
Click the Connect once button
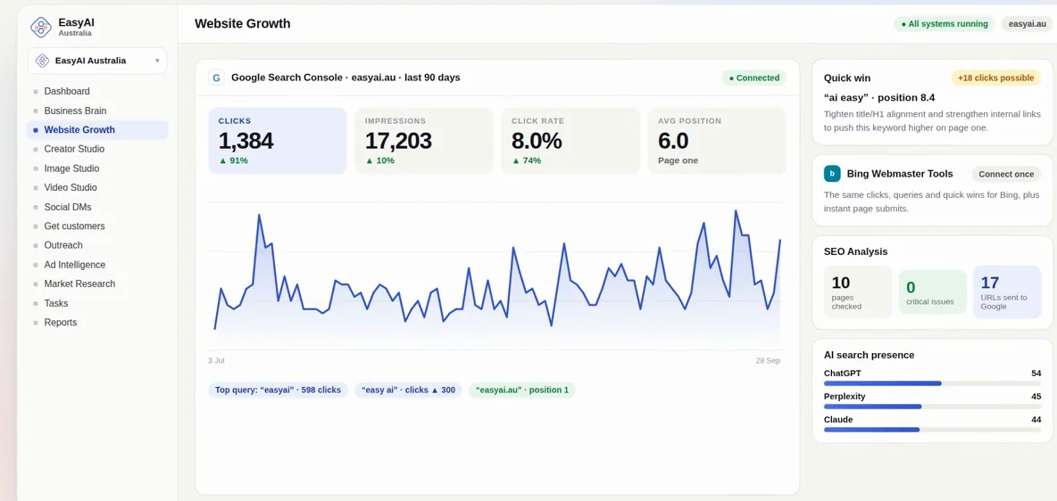click(1006, 174)
